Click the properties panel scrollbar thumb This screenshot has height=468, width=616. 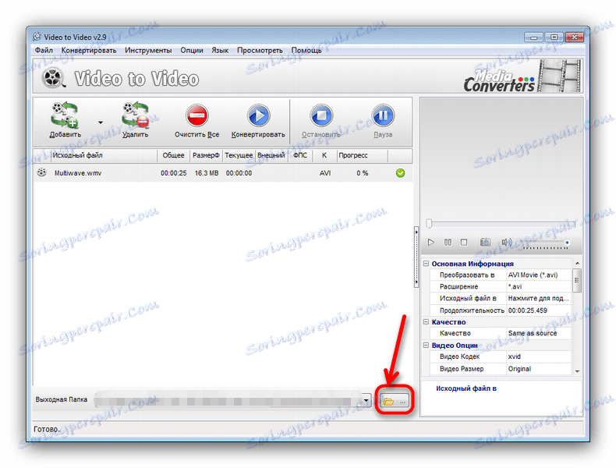click(x=577, y=281)
